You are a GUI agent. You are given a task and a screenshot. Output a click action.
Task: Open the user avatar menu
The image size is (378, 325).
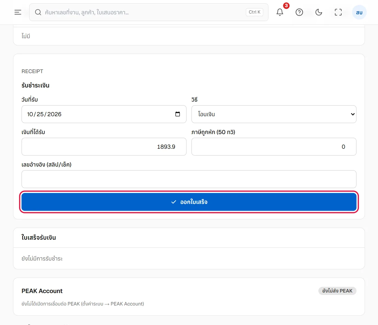[359, 12]
